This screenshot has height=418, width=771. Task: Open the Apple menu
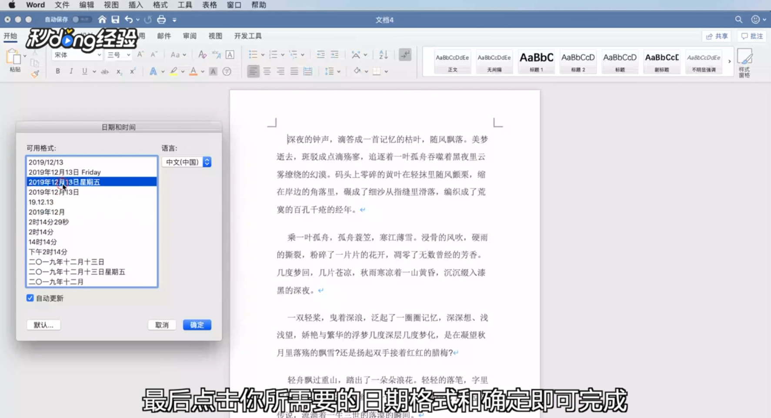tap(12, 5)
